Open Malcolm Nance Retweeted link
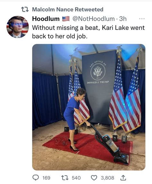The height and width of the screenshot is (184, 152). click(x=68, y=10)
